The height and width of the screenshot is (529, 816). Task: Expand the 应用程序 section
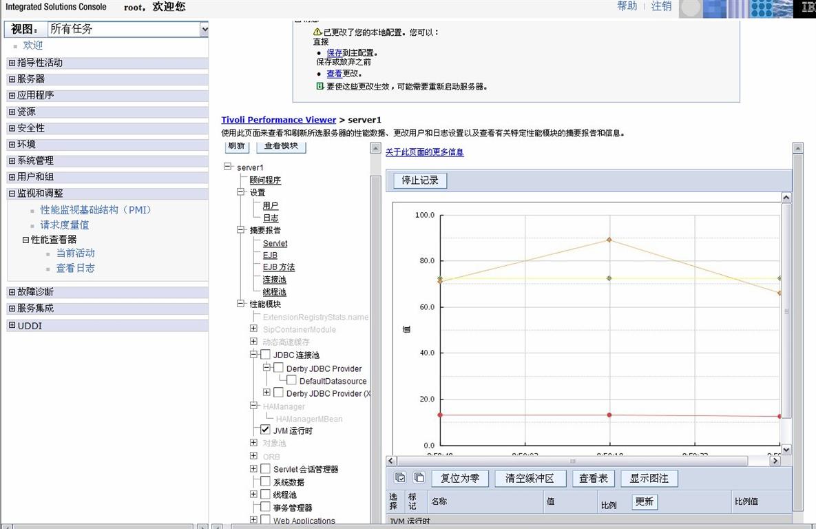point(12,95)
